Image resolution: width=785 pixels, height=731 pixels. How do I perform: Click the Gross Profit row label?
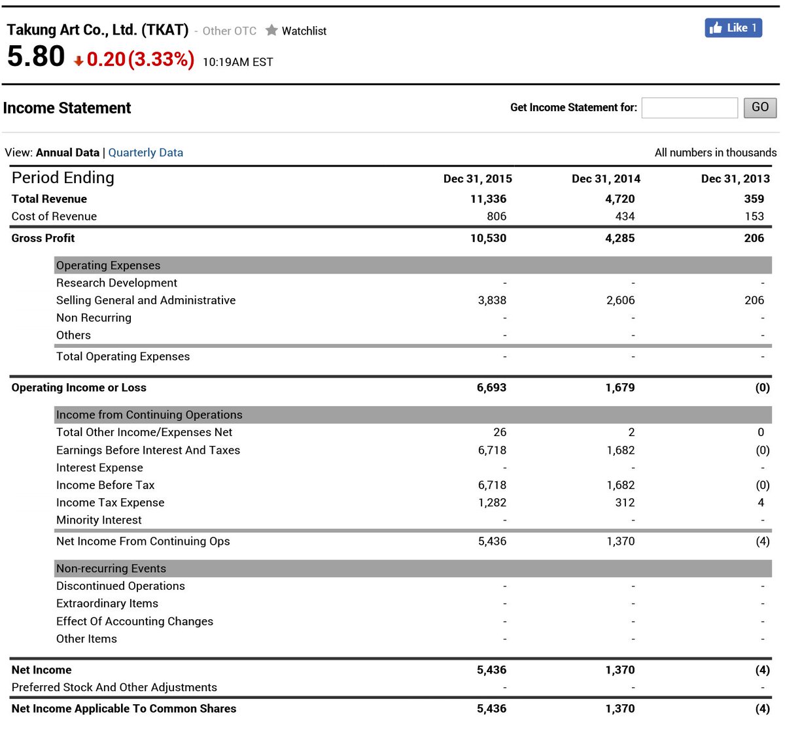point(43,238)
